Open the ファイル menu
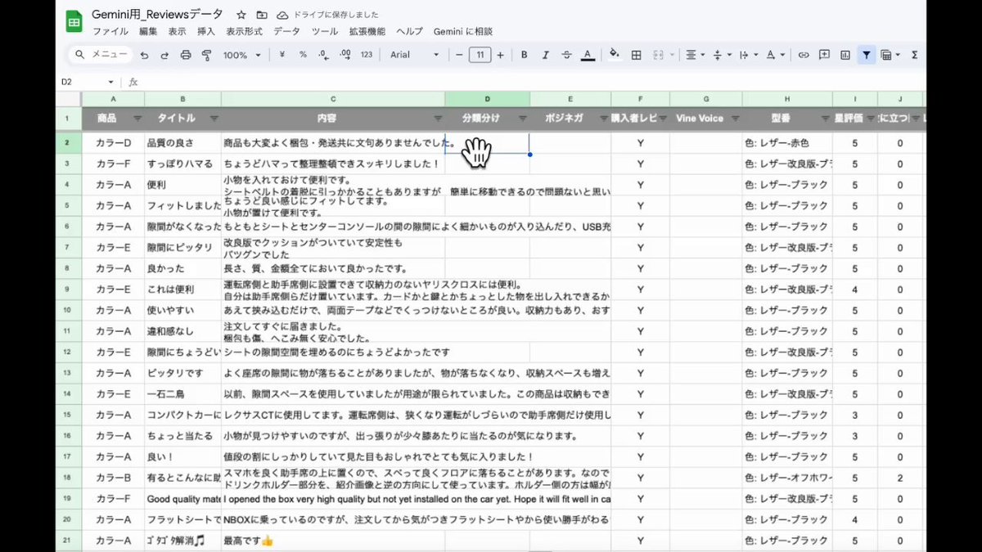982x552 pixels. click(x=110, y=31)
